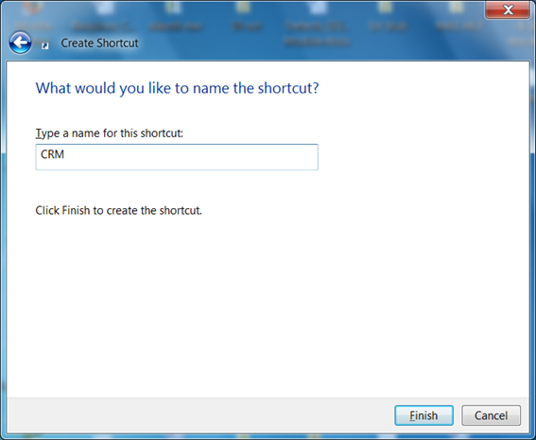Viewport: 536px width, 440px height.
Task: Click the blue back arrow button
Action: coord(20,43)
